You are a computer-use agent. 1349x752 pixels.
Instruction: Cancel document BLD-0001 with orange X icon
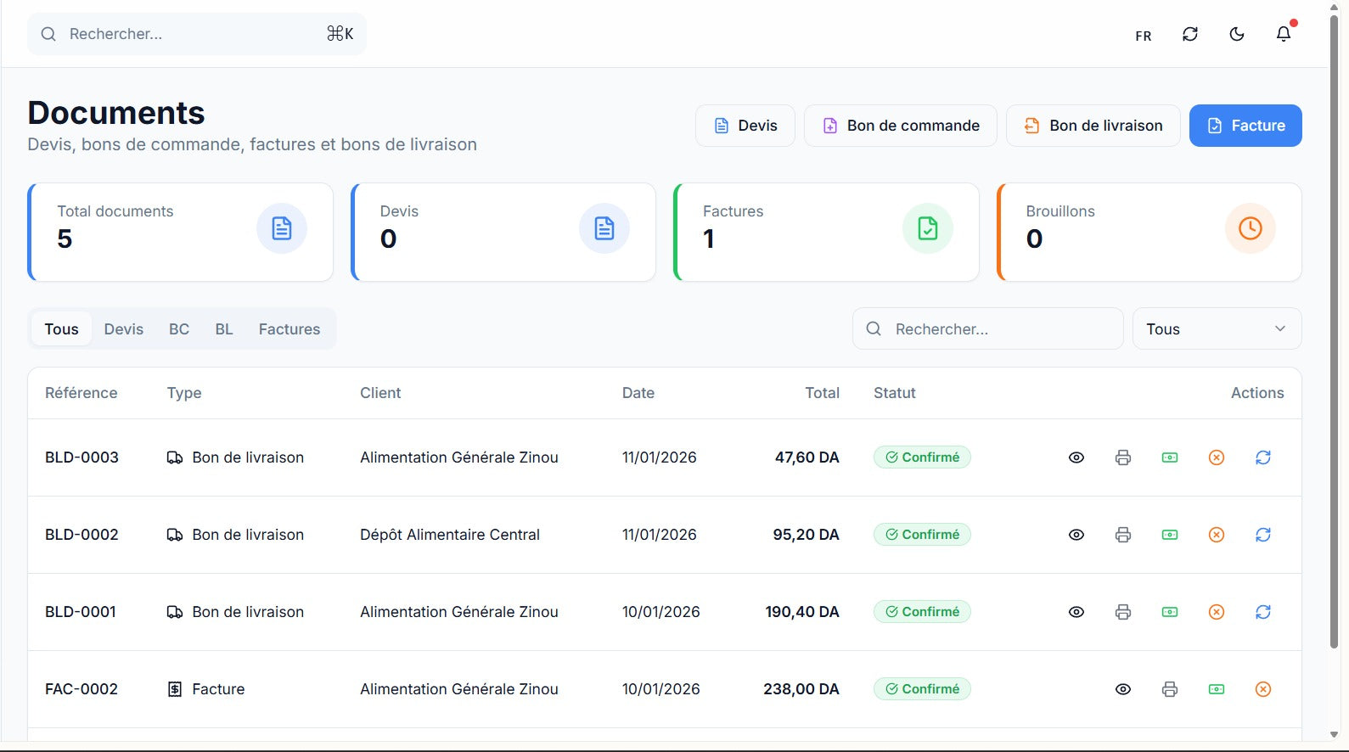(x=1216, y=612)
